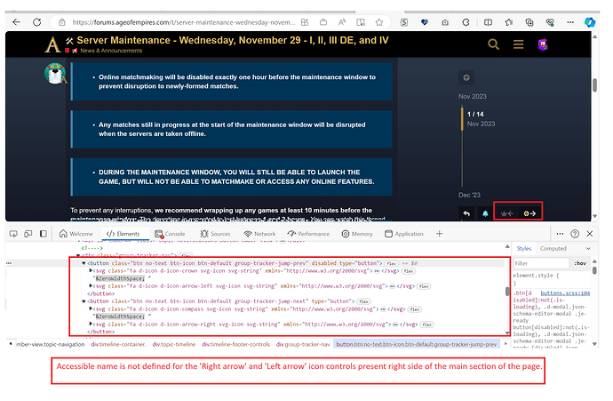
Task: Open the Welcome tab in DevTools
Action: click(76, 234)
